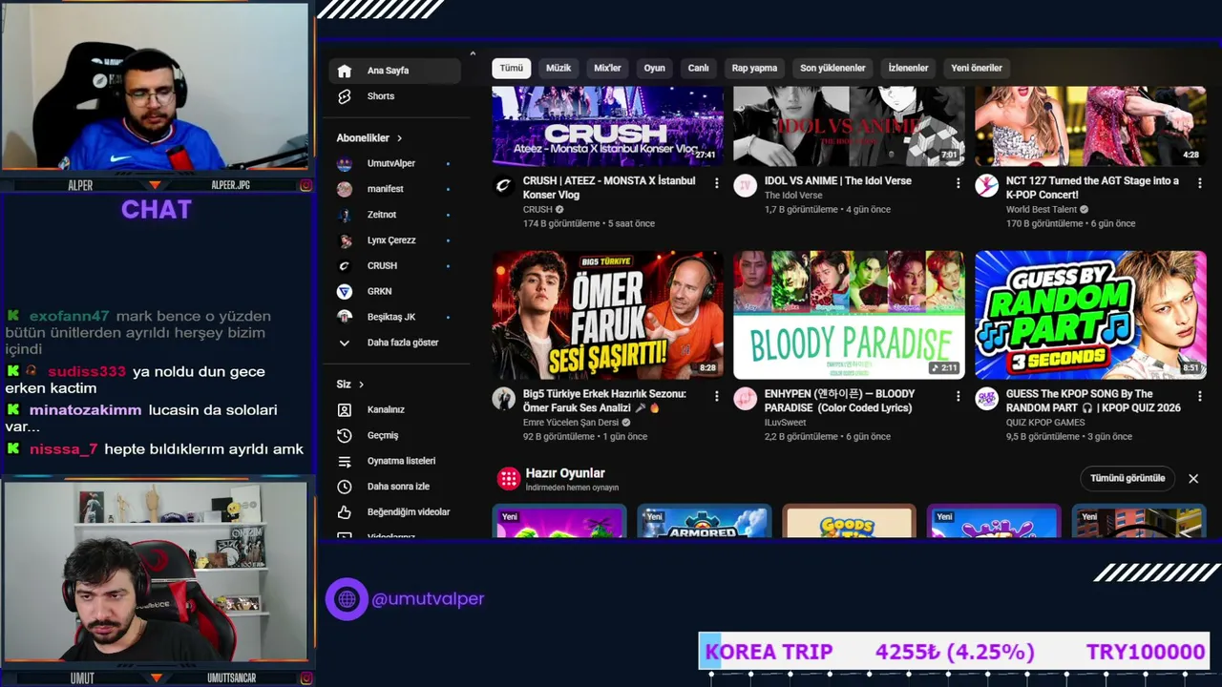1222x687 pixels.
Task: Play the Guess By Random Part thumbnail
Action: click(1090, 315)
